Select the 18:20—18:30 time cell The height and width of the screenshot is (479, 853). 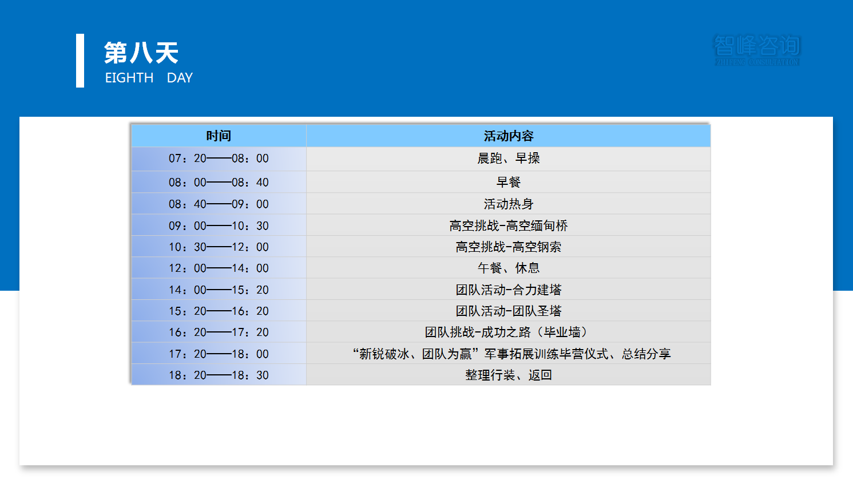click(219, 375)
